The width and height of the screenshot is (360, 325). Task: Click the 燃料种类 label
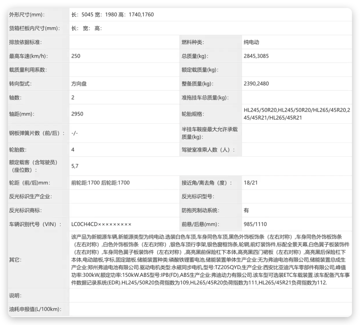point(193,42)
